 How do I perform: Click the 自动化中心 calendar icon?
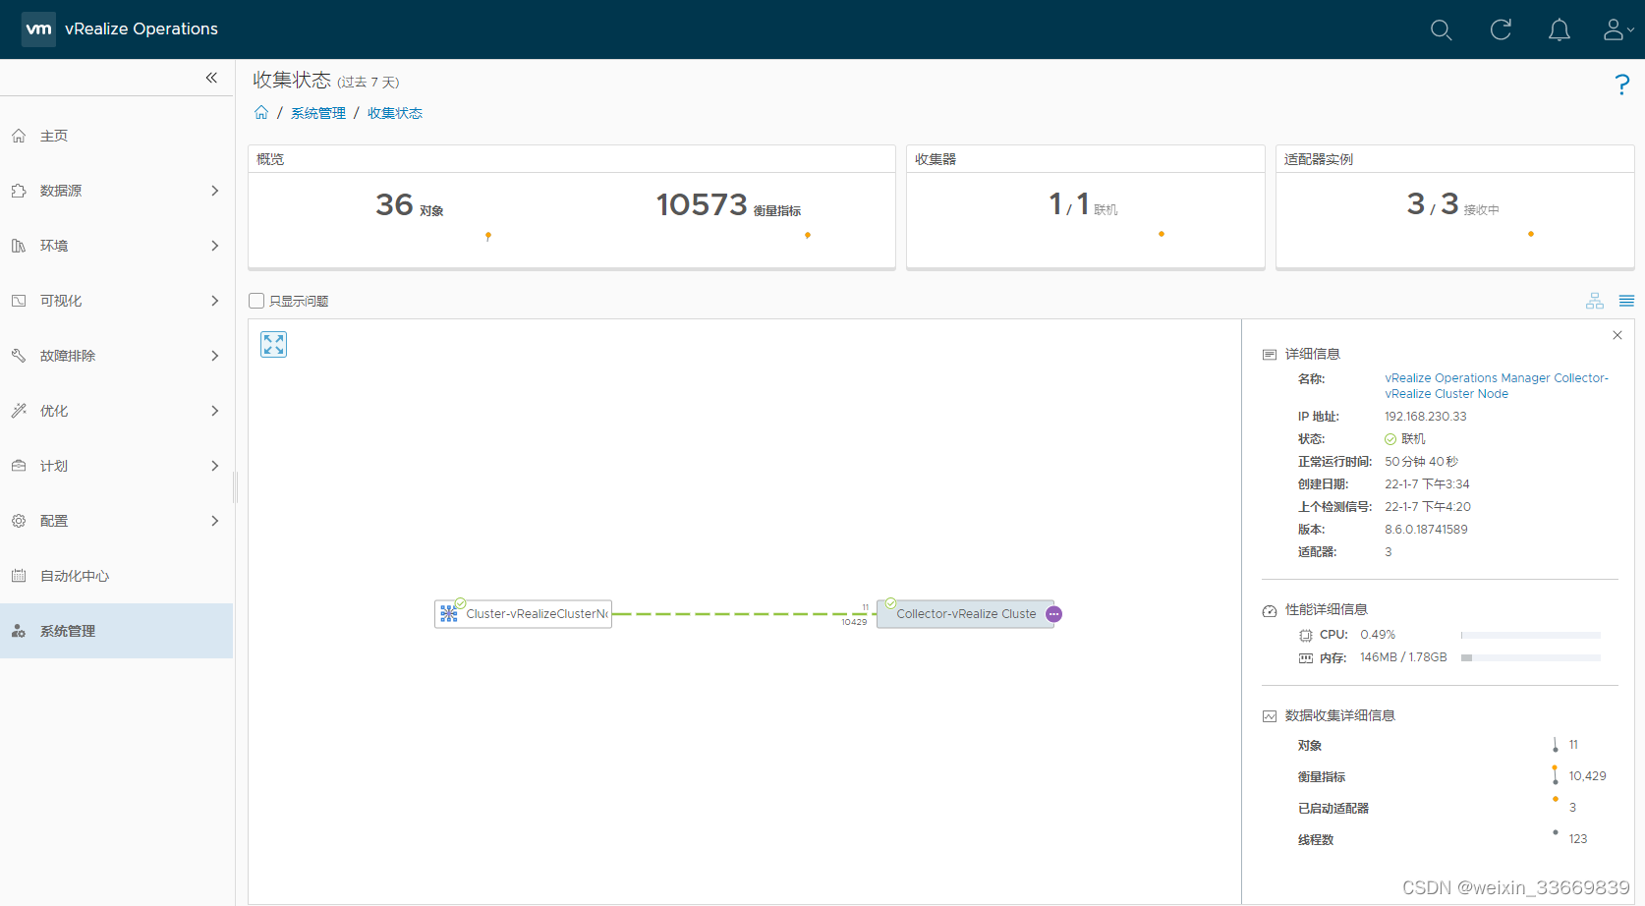[19, 576]
